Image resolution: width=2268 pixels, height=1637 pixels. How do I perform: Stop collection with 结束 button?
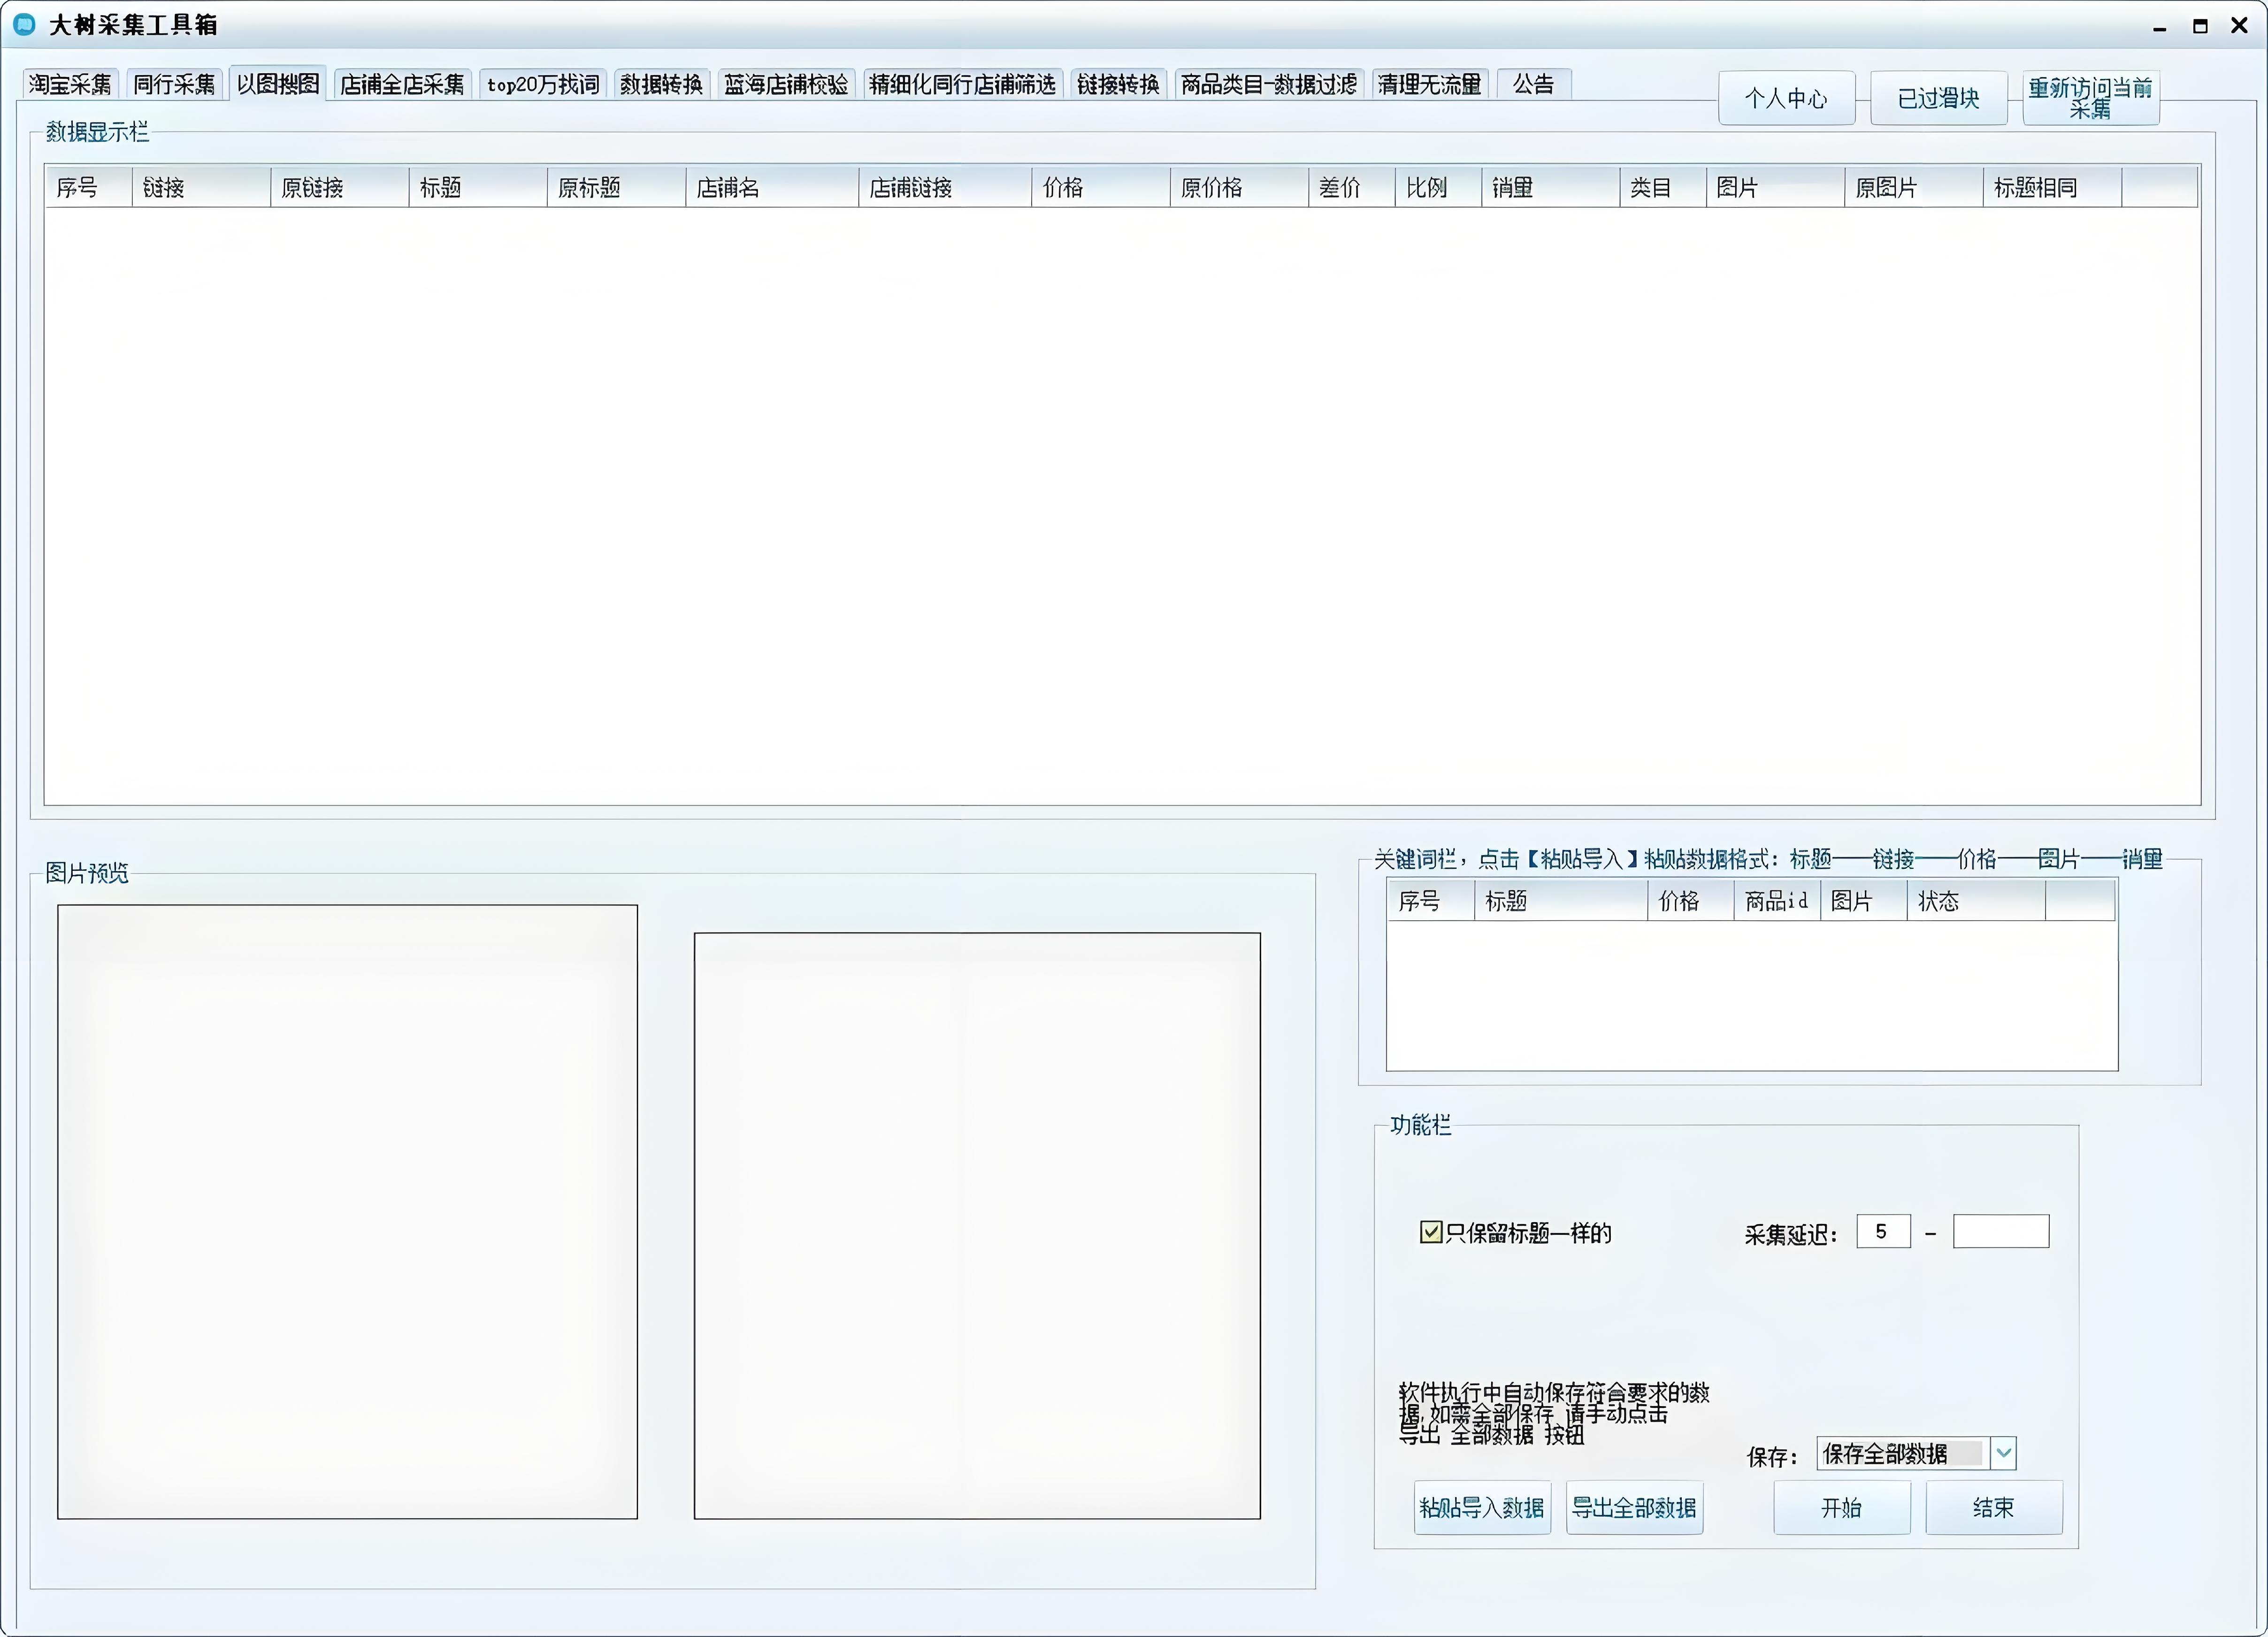coord(1993,1507)
